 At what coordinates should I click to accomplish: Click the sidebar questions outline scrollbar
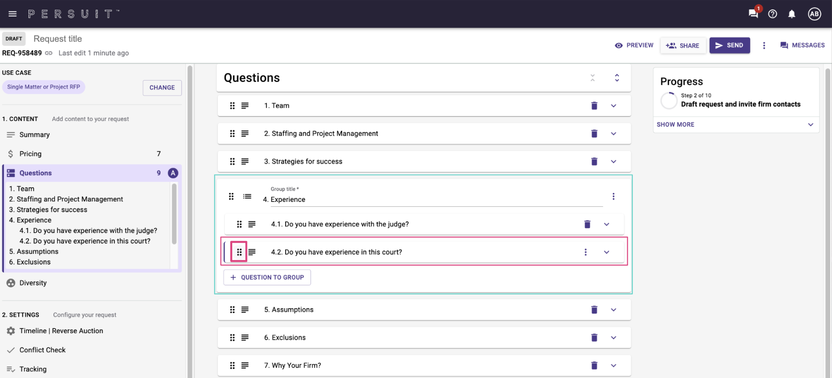coord(174,213)
